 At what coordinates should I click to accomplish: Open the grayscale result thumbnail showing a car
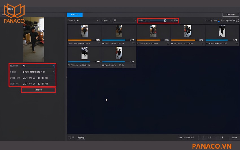(x=84, y=53)
